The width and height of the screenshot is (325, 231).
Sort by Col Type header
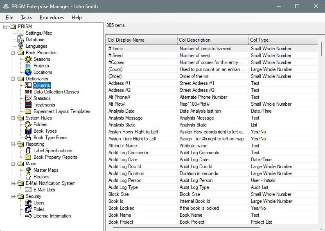tap(283, 40)
